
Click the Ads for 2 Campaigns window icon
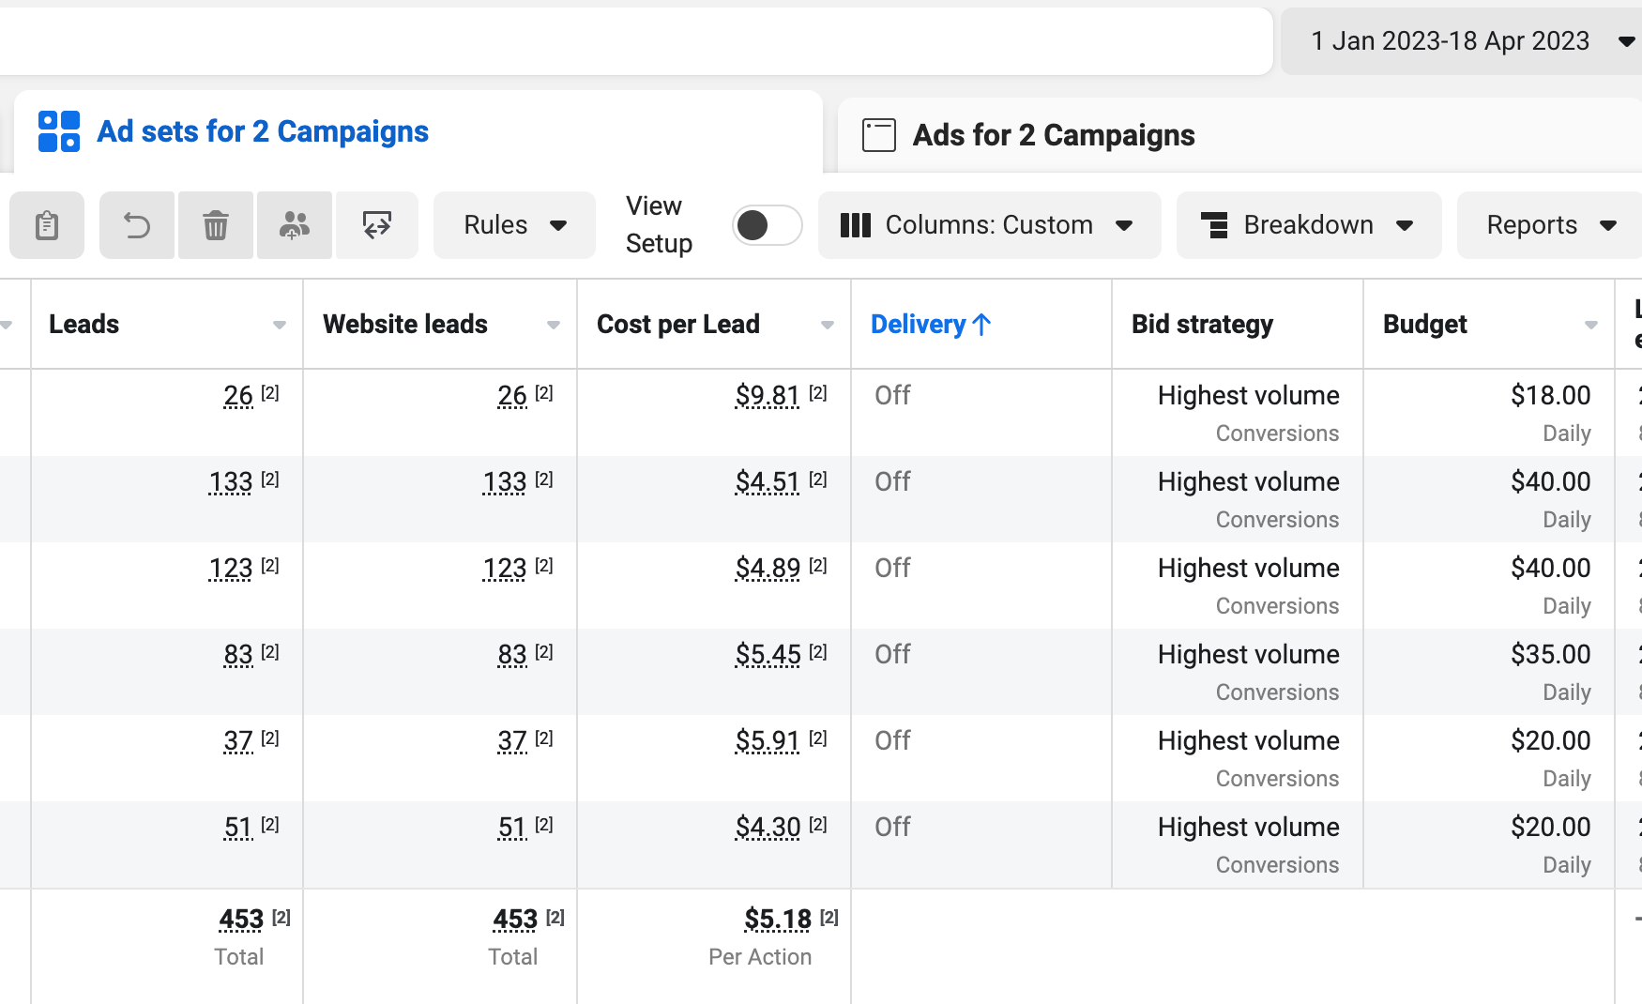click(x=879, y=135)
